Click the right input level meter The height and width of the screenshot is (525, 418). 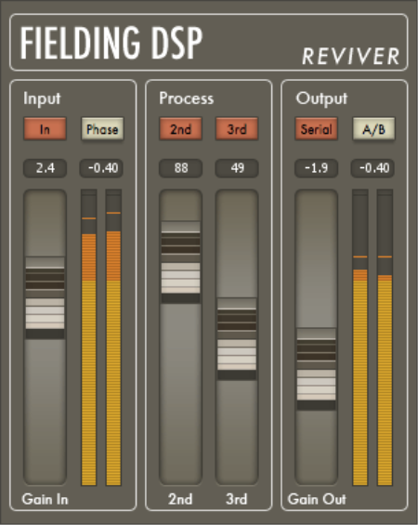coord(113,337)
